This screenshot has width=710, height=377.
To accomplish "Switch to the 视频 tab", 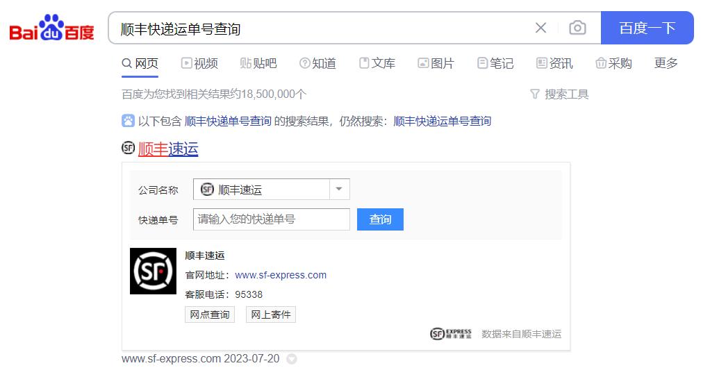I will click(x=199, y=63).
